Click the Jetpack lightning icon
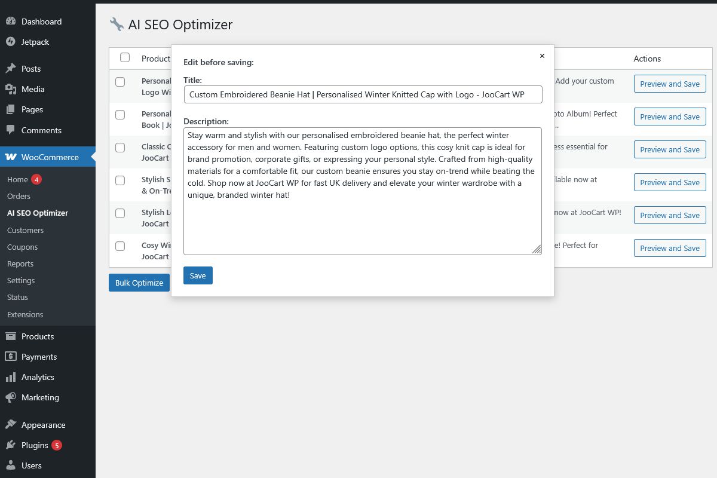This screenshot has width=717, height=478. click(11, 42)
